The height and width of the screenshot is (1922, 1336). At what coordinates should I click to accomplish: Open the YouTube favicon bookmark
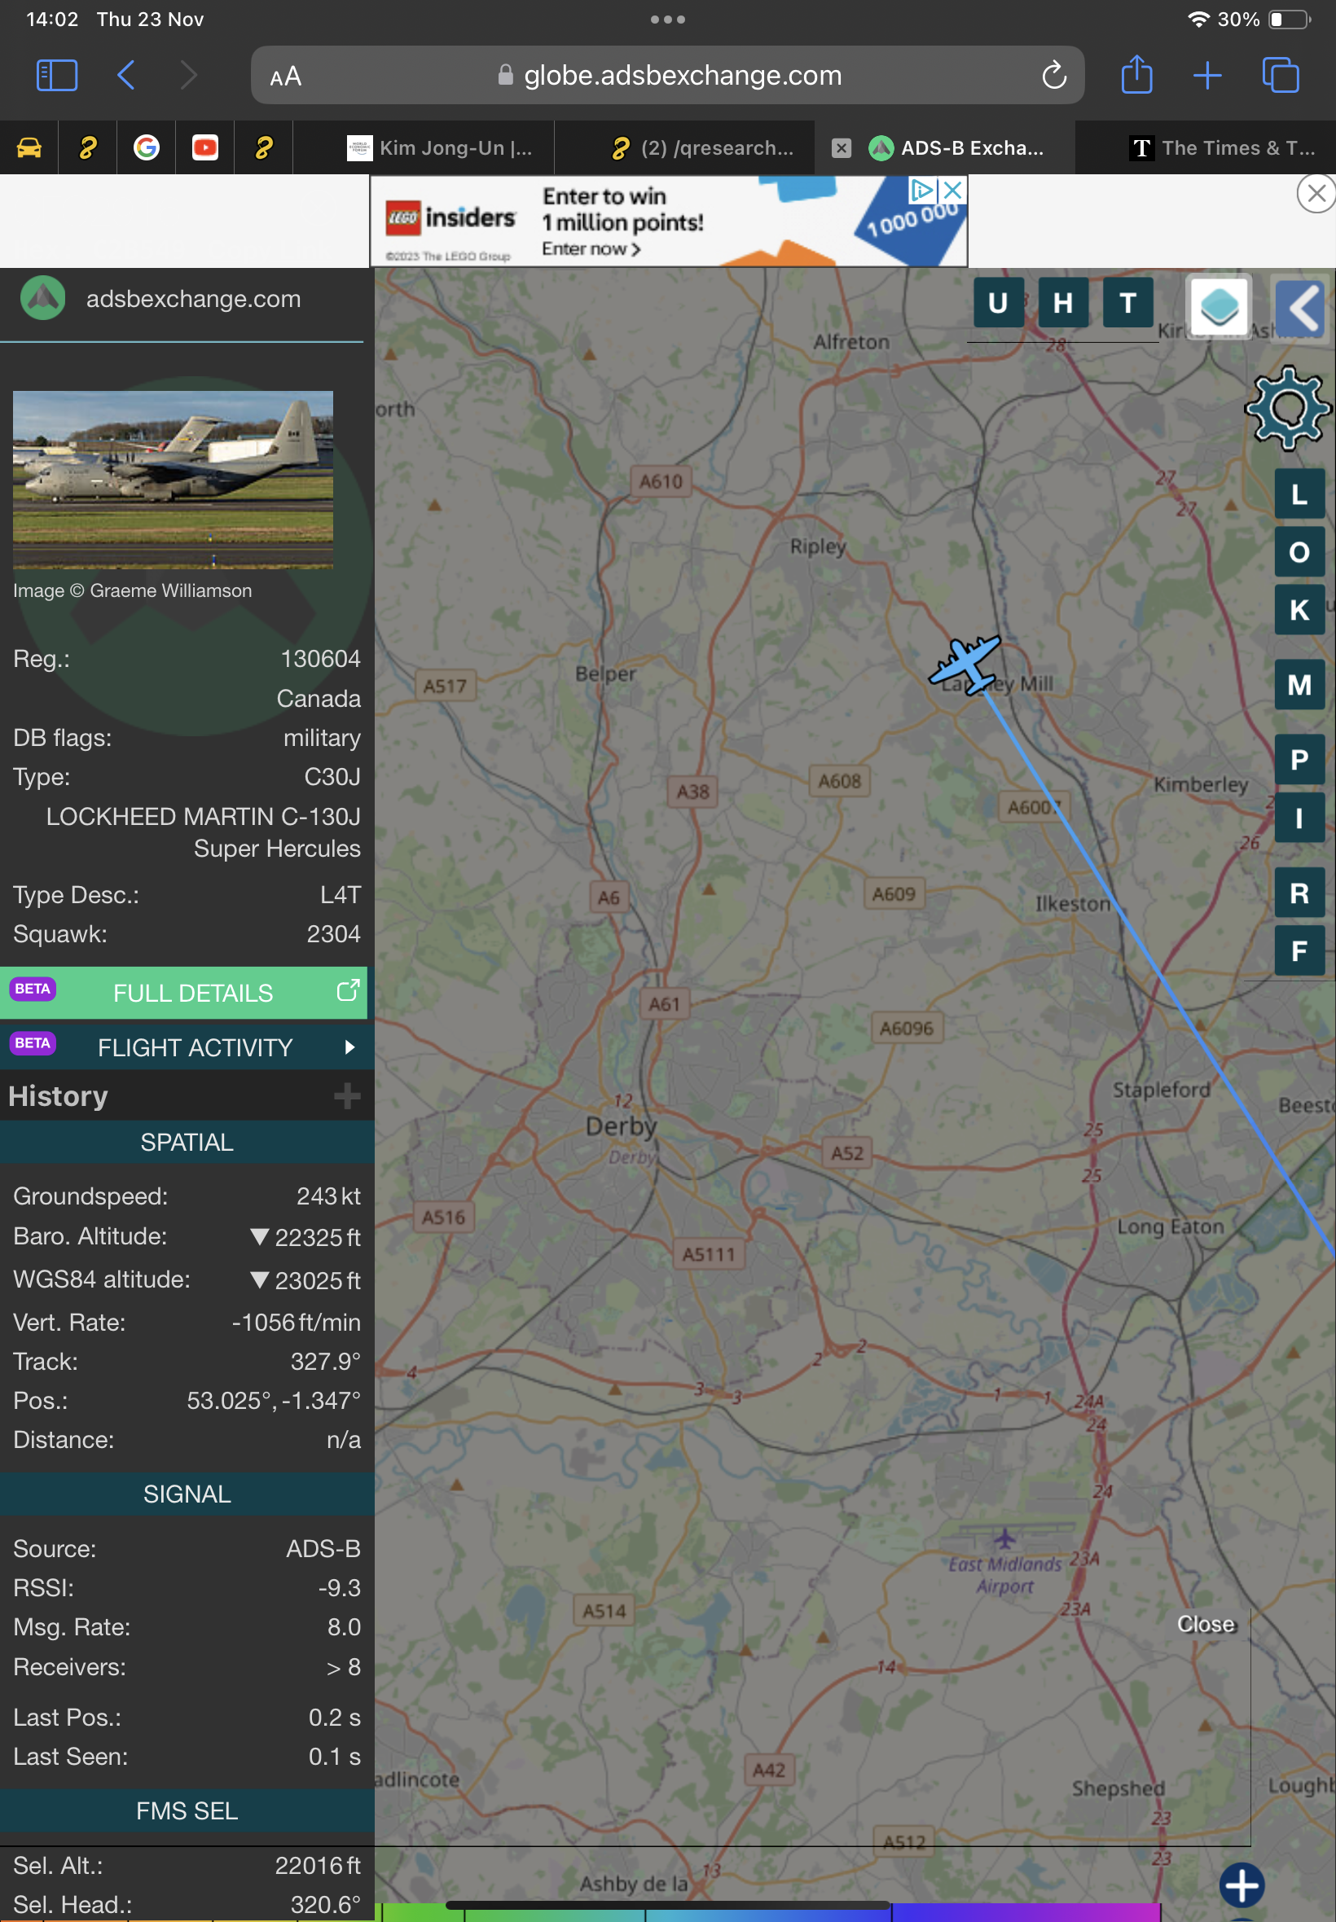(205, 147)
